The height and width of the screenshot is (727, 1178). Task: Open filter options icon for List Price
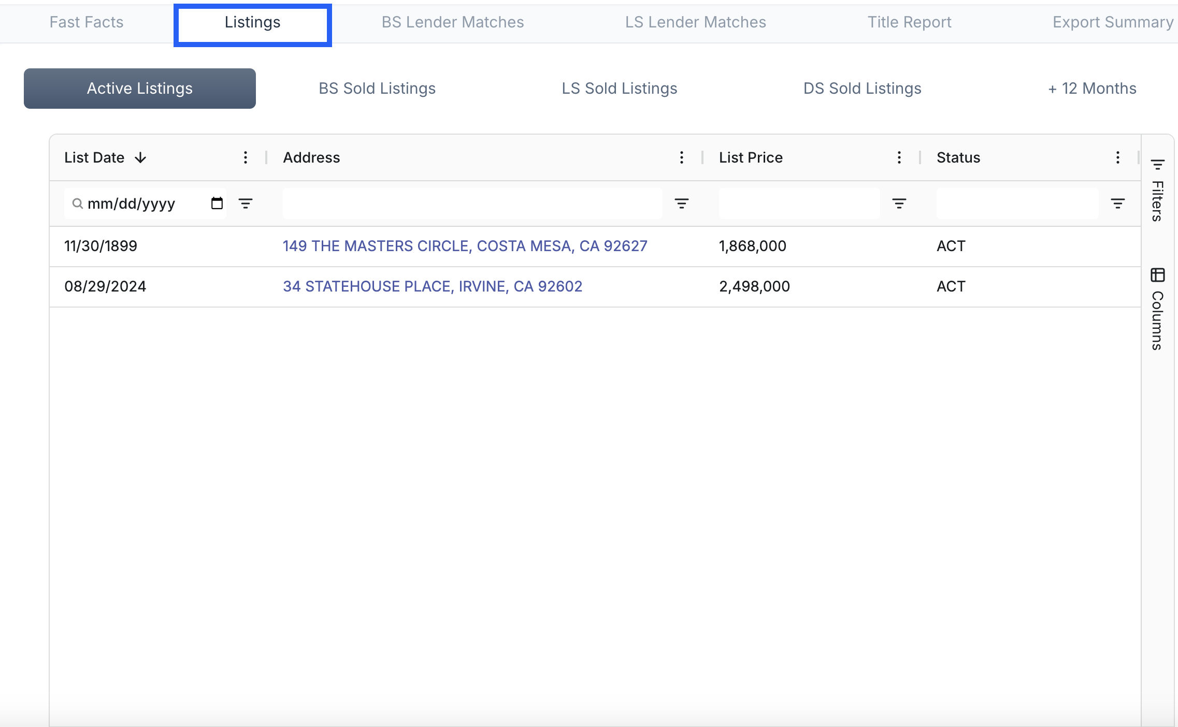coord(899,203)
